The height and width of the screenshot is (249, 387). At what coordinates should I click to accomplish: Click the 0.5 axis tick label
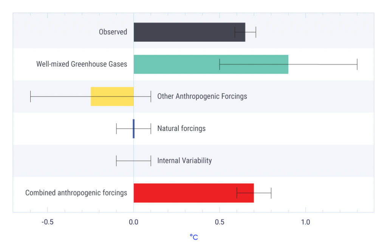220,222
